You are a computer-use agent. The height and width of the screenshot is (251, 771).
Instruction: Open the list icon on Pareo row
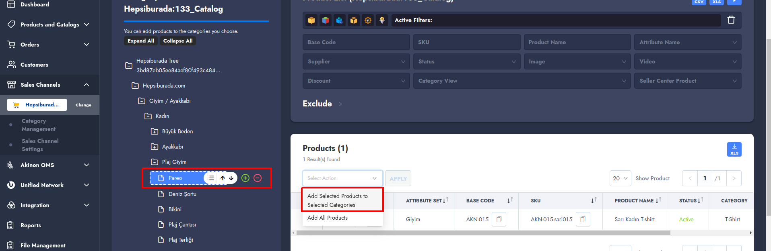coord(211,178)
